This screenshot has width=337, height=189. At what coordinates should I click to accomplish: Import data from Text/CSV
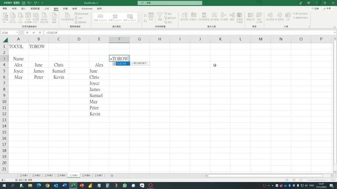pyautogui.click(x=13, y=17)
